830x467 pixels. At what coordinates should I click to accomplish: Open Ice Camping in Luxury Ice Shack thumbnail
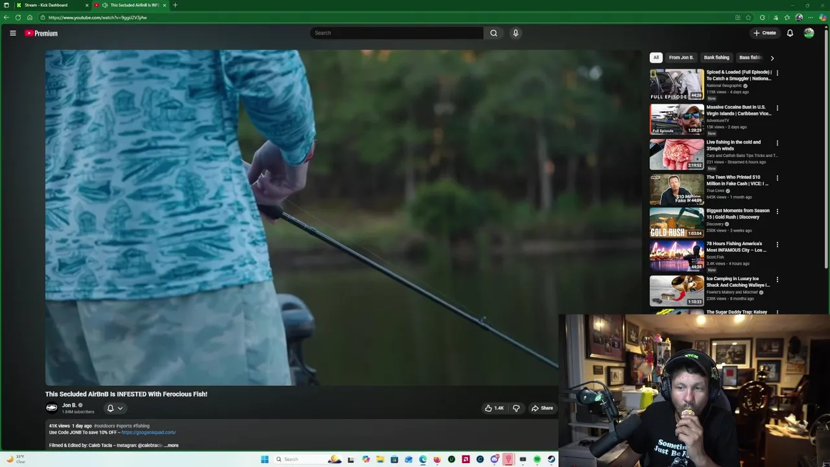(x=676, y=291)
